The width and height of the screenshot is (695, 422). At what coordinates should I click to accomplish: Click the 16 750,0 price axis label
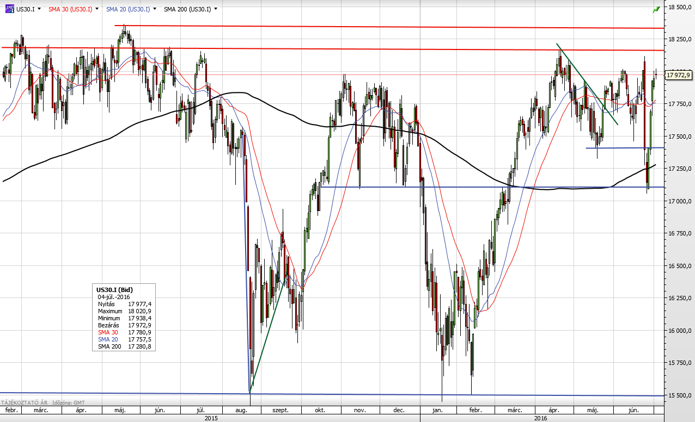tap(680, 233)
